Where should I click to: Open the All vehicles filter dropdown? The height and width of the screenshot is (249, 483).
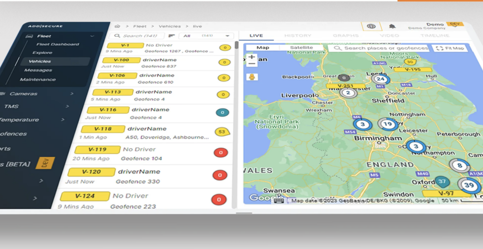point(206,36)
